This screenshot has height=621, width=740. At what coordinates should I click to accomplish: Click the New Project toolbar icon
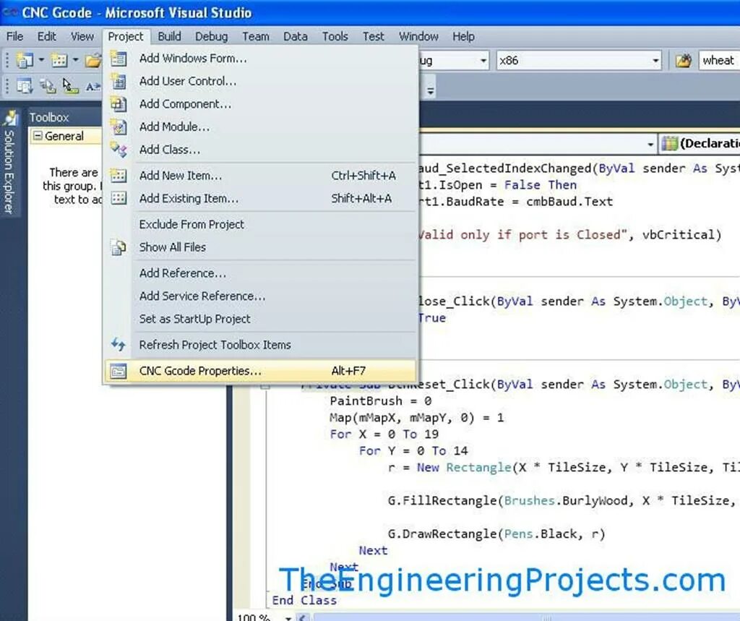click(24, 60)
